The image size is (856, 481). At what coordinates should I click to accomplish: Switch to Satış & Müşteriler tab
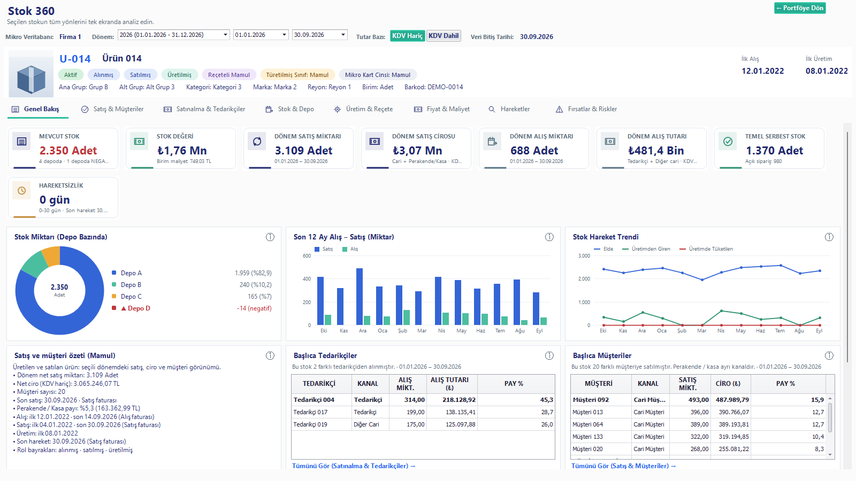click(x=112, y=109)
